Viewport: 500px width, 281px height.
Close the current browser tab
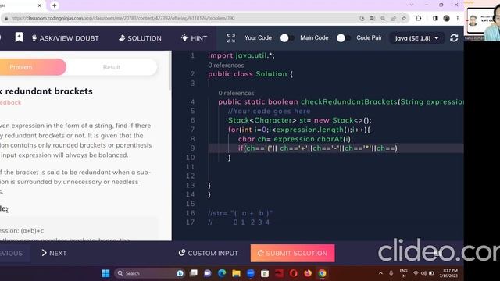(x=40, y=5)
